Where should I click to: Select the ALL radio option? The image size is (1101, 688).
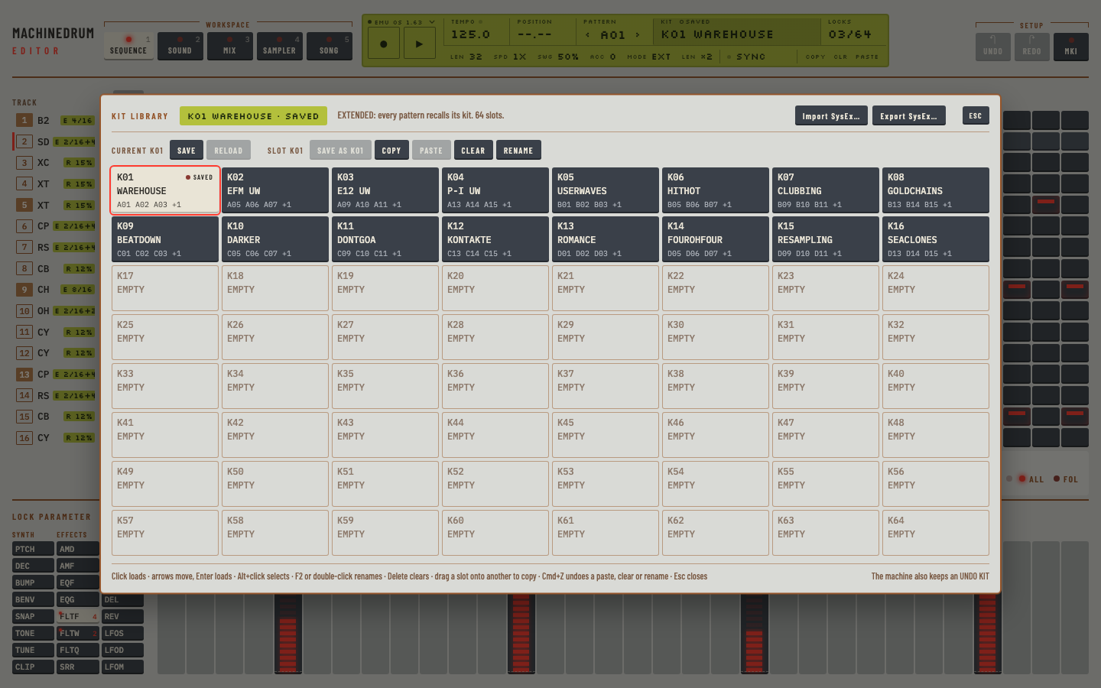[x=1031, y=479]
